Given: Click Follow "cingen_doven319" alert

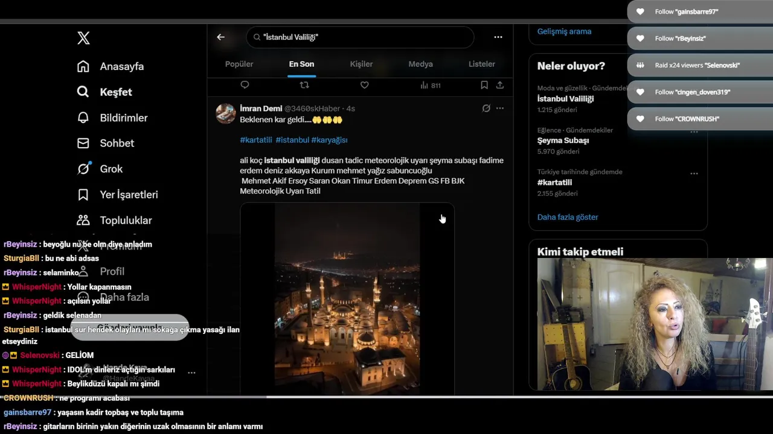Looking at the screenshot, I should [x=700, y=92].
